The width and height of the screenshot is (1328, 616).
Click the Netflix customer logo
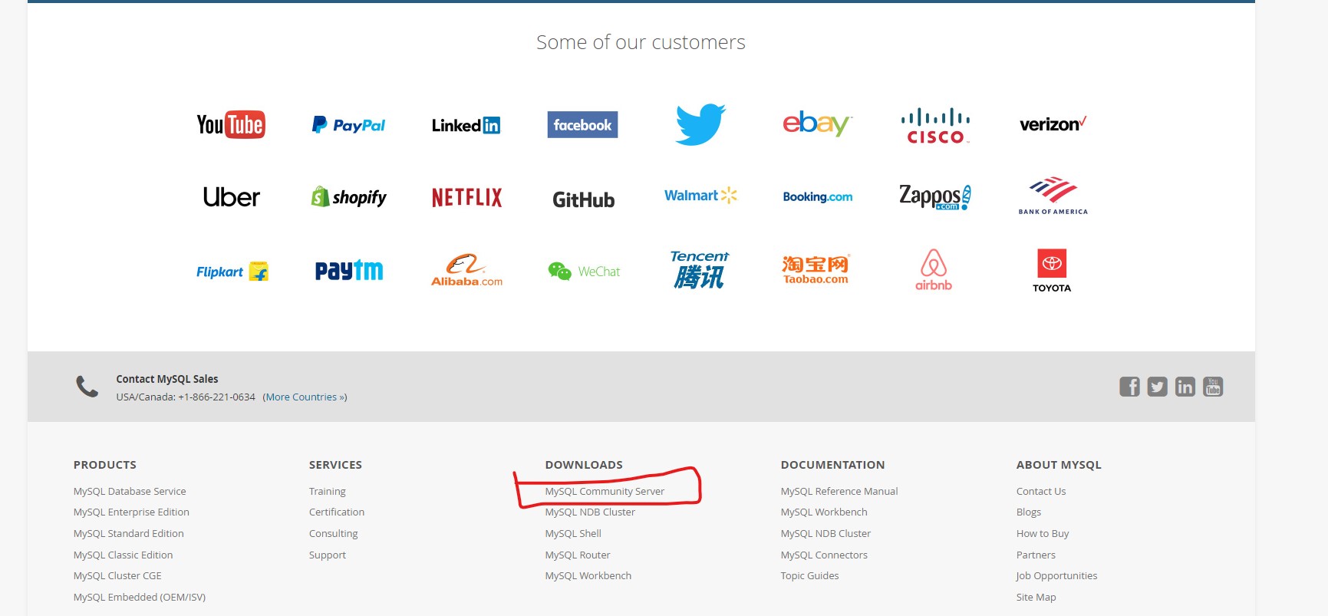(x=466, y=198)
